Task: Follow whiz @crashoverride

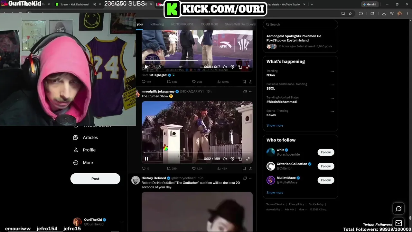Action: coord(326,152)
